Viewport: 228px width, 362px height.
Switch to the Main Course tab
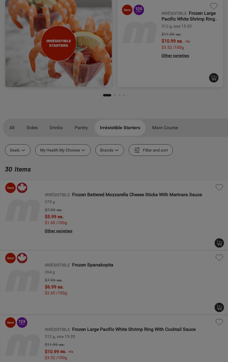point(165,128)
